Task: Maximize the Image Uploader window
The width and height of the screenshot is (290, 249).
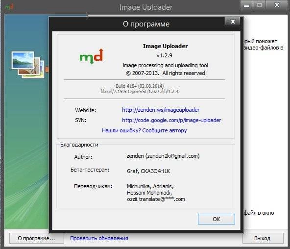Action: [259, 5]
